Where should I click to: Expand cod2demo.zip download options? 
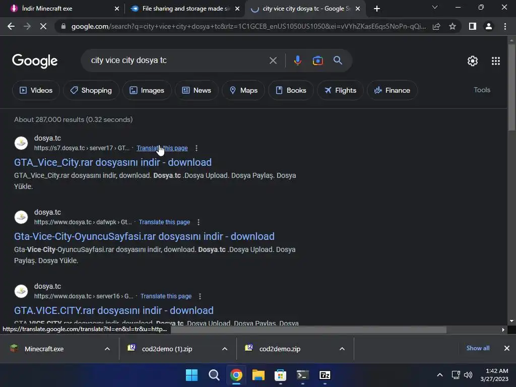tap(342, 349)
